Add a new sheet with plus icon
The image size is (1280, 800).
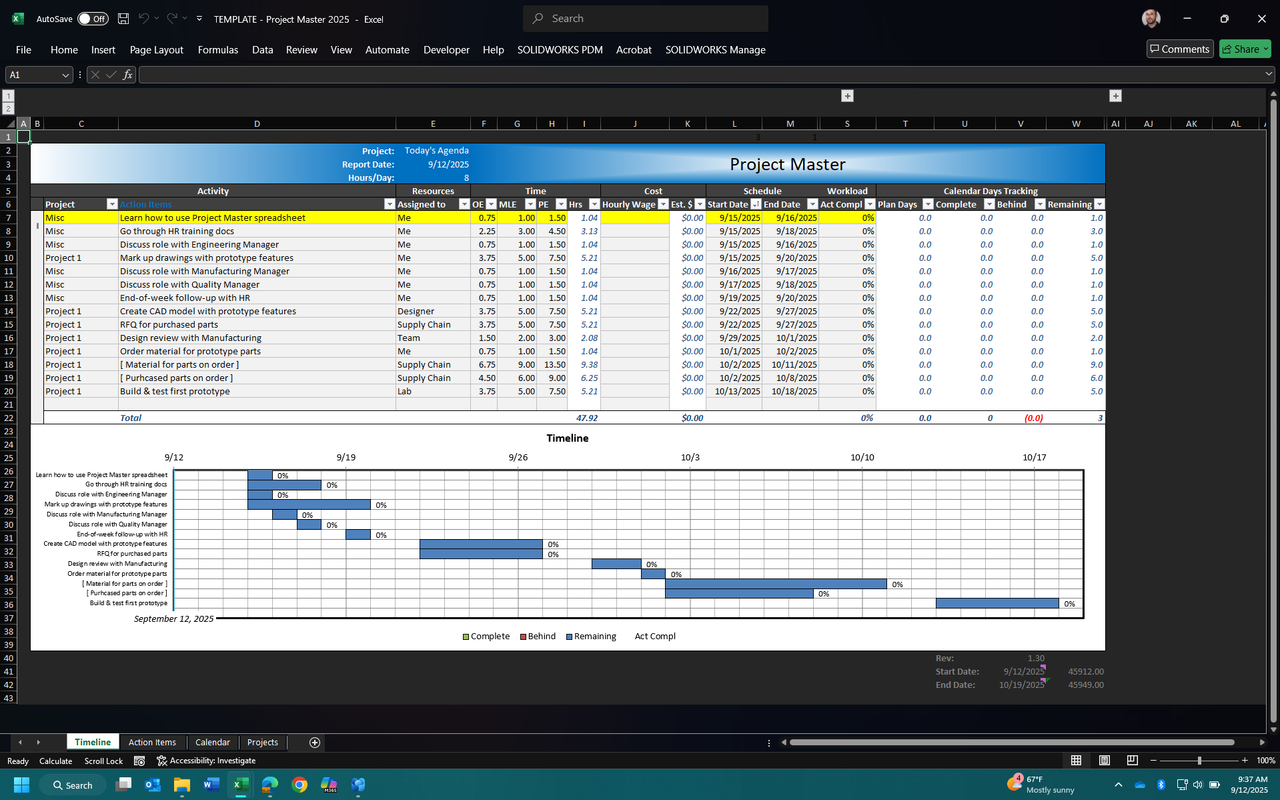(x=315, y=743)
